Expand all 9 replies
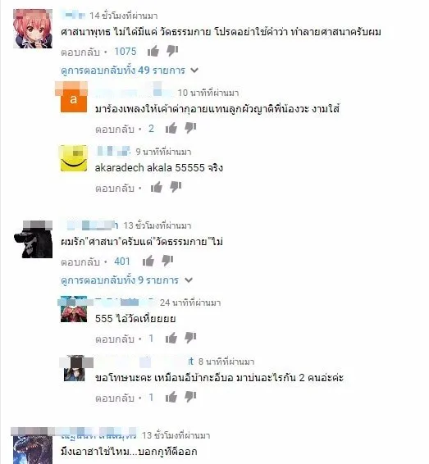This screenshot has width=429, height=464. 126,280
